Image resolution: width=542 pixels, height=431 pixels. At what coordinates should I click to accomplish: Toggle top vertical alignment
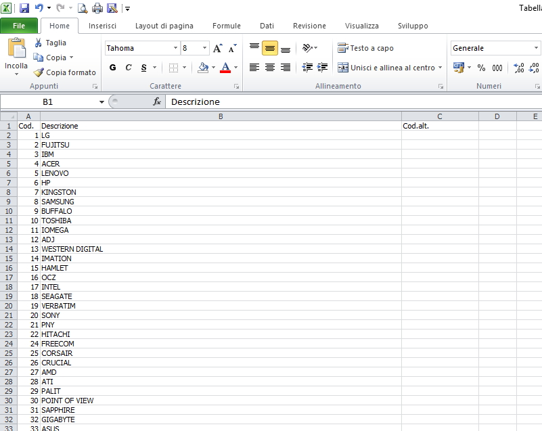(254, 47)
